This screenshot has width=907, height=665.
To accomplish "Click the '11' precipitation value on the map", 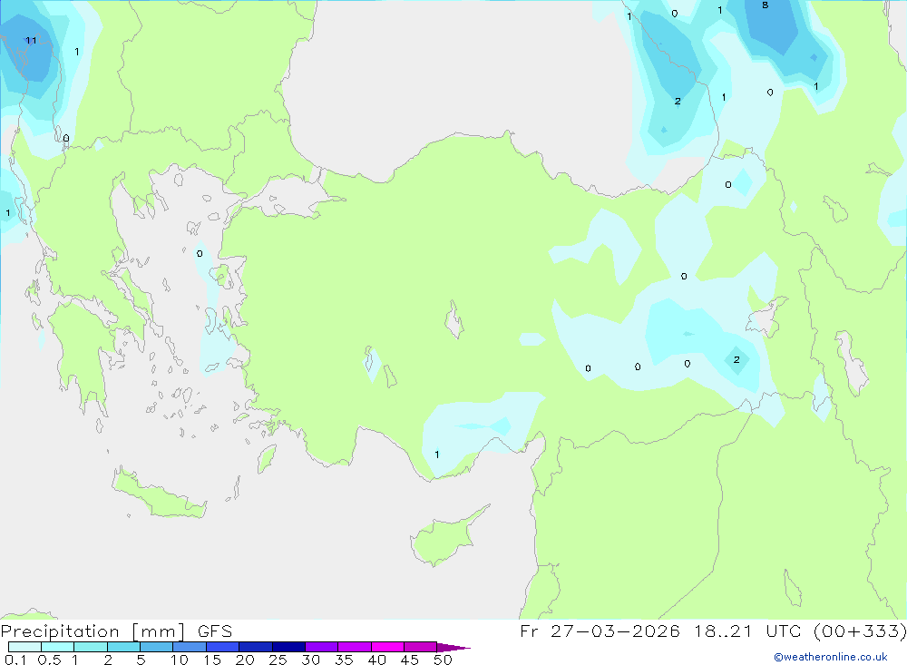I will (31, 41).
